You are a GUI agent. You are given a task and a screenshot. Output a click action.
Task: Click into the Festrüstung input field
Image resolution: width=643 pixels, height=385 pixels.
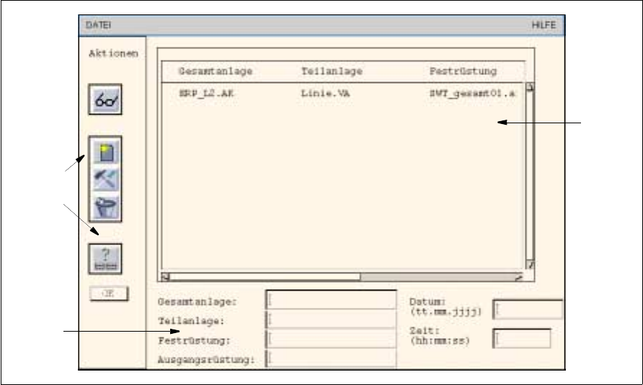click(331, 339)
